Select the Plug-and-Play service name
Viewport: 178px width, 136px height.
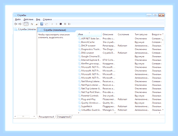(x=88, y=99)
